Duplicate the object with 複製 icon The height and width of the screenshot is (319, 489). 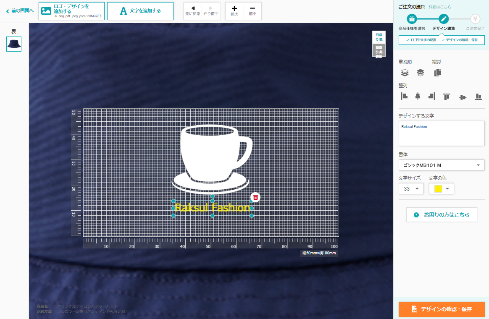[x=438, y=73]
